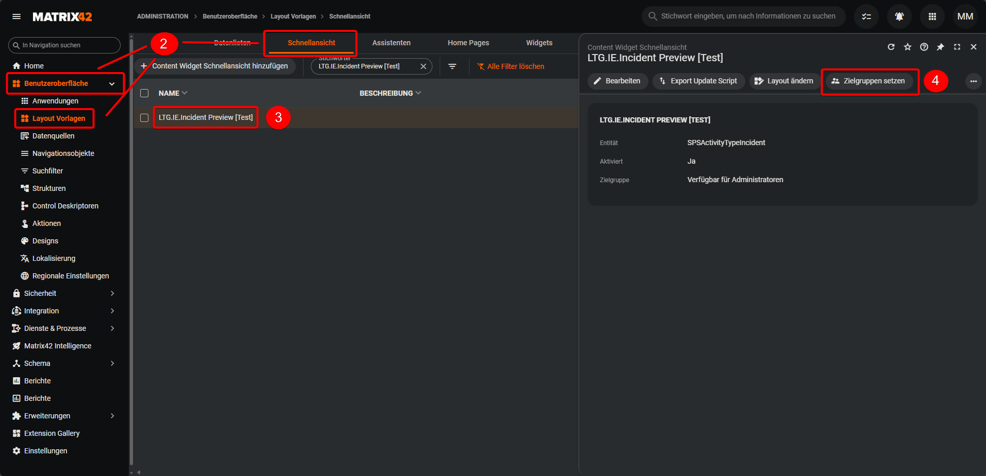Tick the select-all checkbox in header

(144, 93)
